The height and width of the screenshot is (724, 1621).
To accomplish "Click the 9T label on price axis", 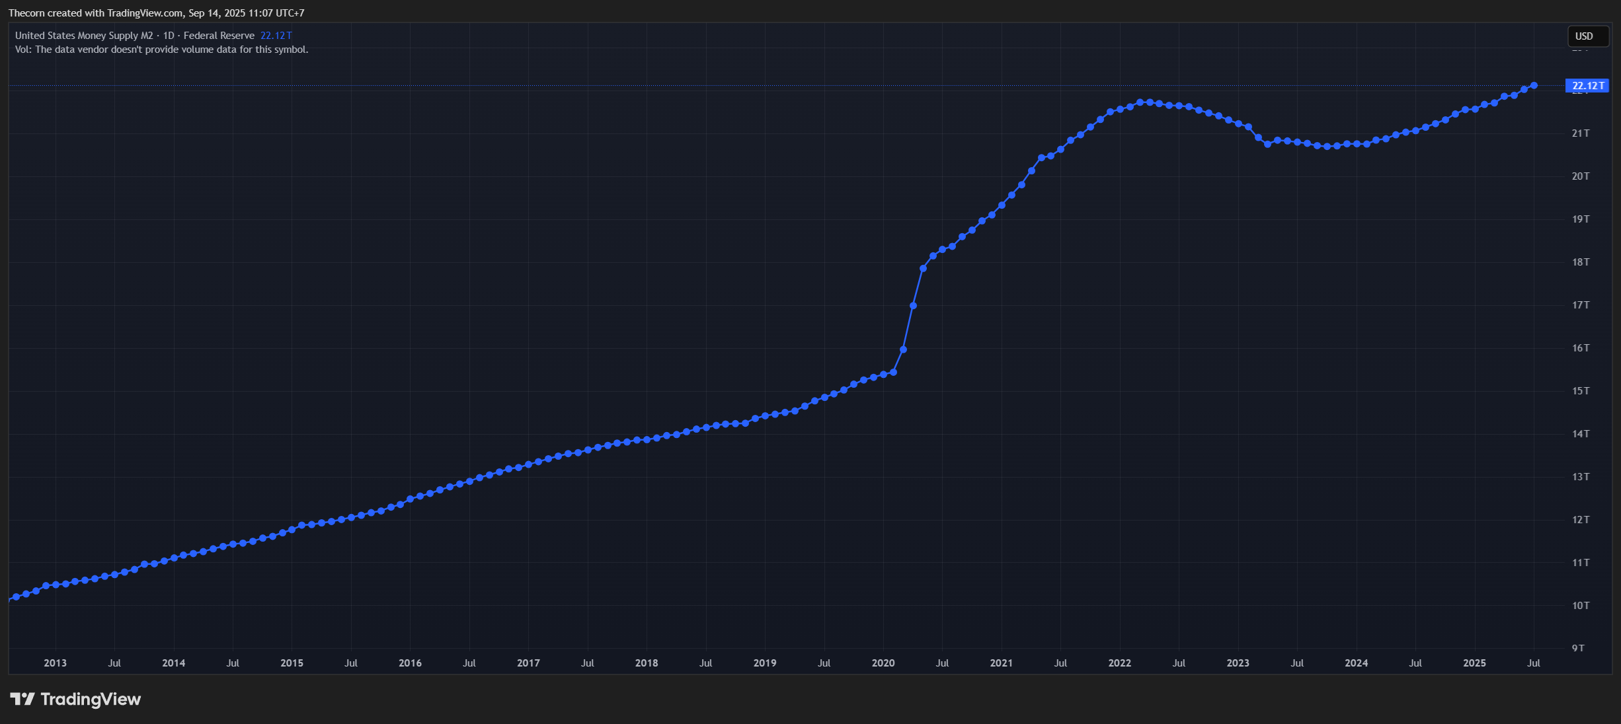I will pyautogui.click(x=1578, y=648).
